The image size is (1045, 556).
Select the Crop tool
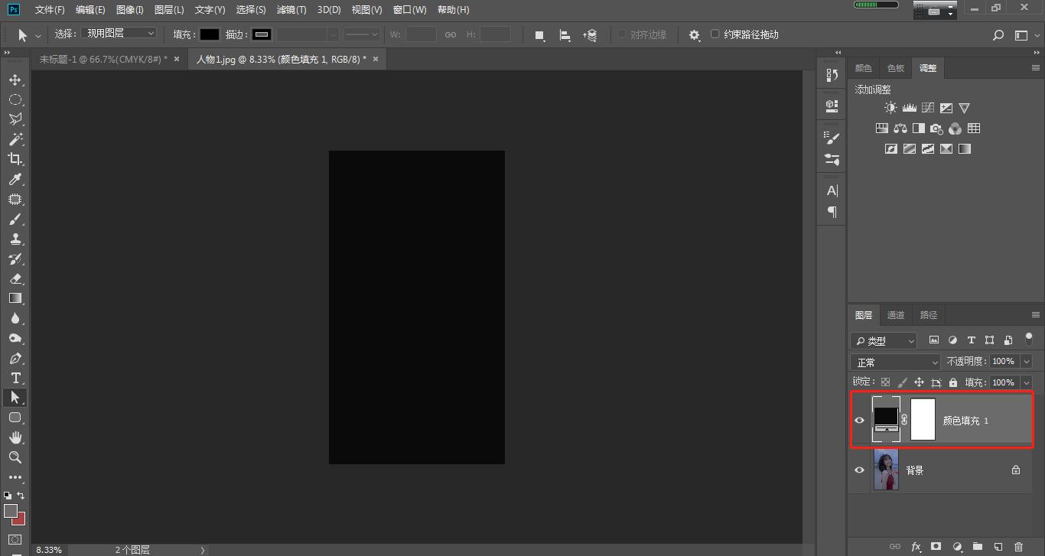click(x=15, y=159)
